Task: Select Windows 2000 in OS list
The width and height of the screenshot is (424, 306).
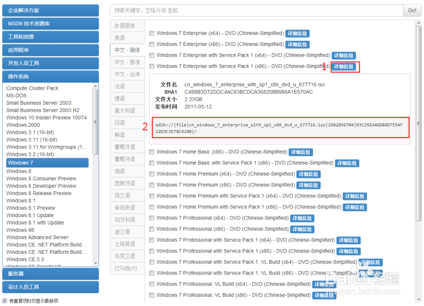Action: coord(23,125)
